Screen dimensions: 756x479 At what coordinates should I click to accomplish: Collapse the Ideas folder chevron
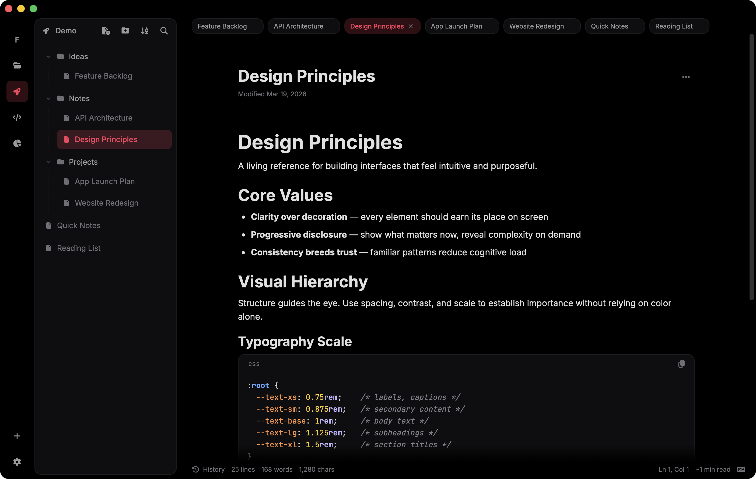tap(48, 57)
